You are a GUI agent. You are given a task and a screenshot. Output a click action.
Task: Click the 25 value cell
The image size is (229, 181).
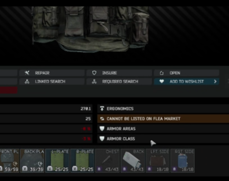tap(88, 119)
